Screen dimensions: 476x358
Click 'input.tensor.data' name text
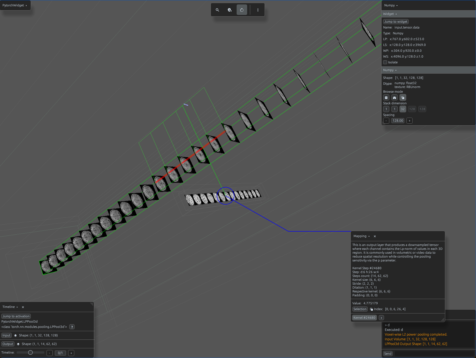[407, 27]
